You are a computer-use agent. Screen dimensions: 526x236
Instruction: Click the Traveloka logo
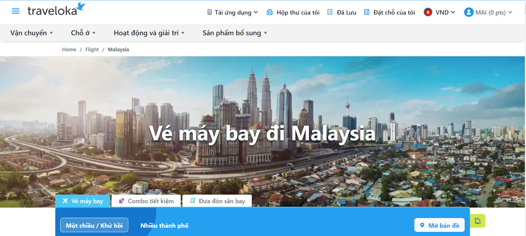coord(56,10)
